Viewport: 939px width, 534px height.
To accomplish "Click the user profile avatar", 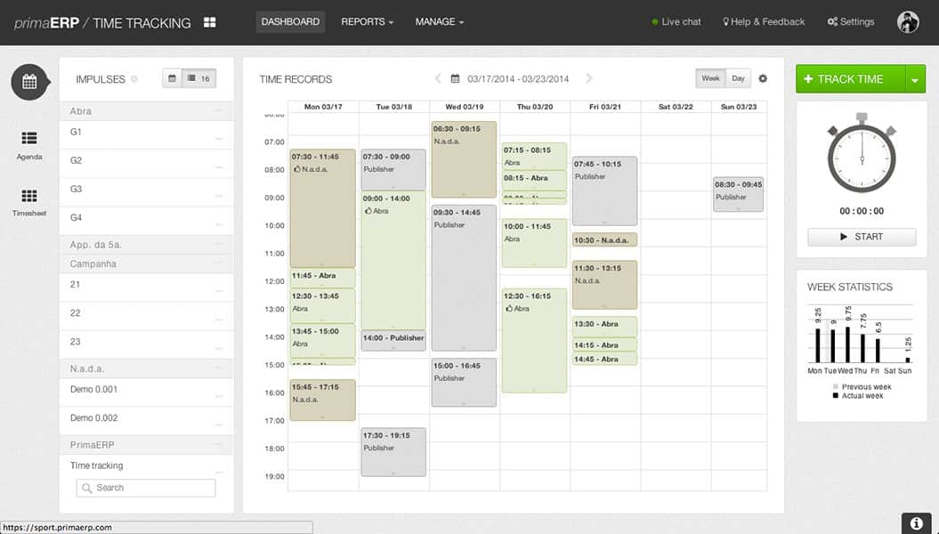I will click(908, 22).
